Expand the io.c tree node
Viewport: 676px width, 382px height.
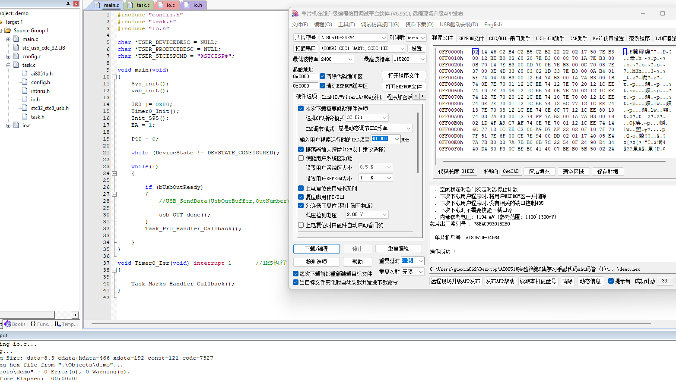[8, 125]
